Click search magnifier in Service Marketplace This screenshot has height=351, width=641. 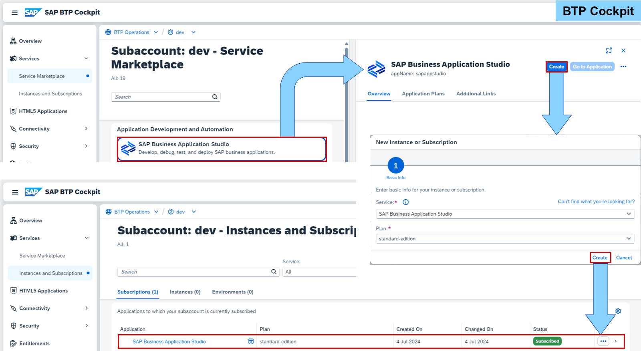click(215, 97)
